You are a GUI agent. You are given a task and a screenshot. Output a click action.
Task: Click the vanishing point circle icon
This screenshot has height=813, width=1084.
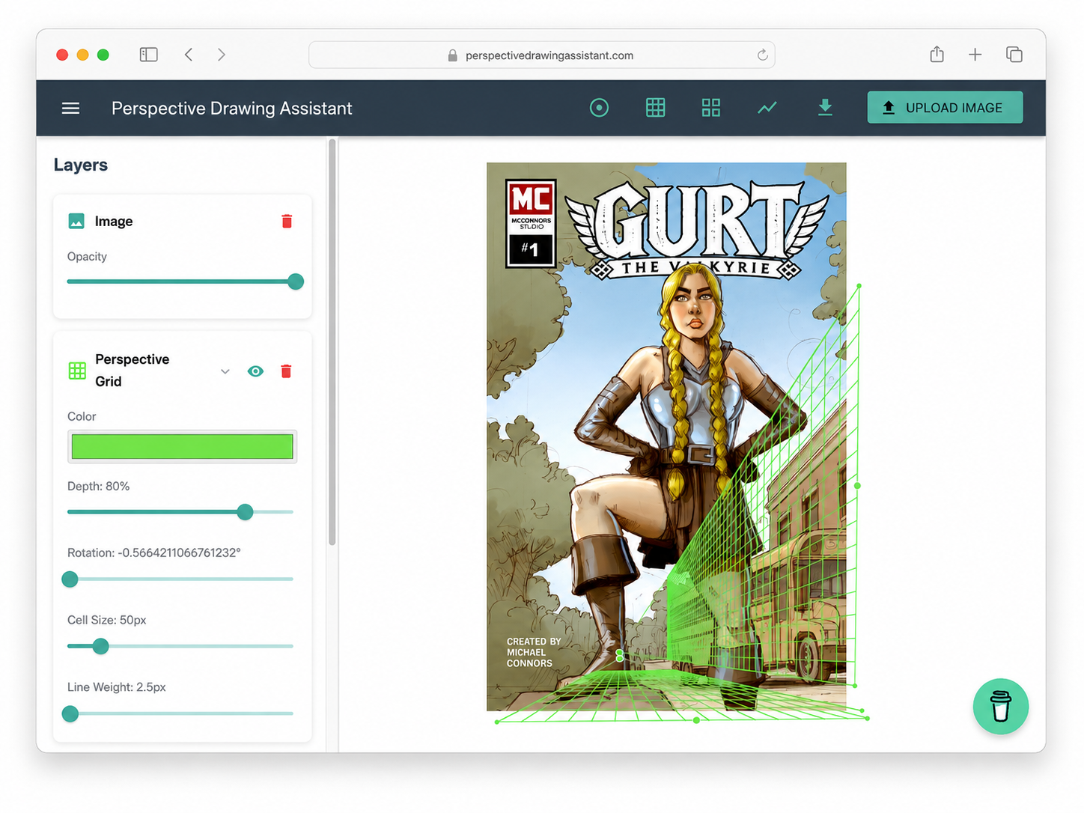tap(599, 108)
